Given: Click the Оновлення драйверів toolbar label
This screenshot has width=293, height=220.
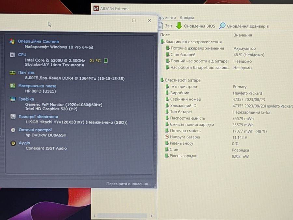Looking at the screenshot, I should (248, 26).
